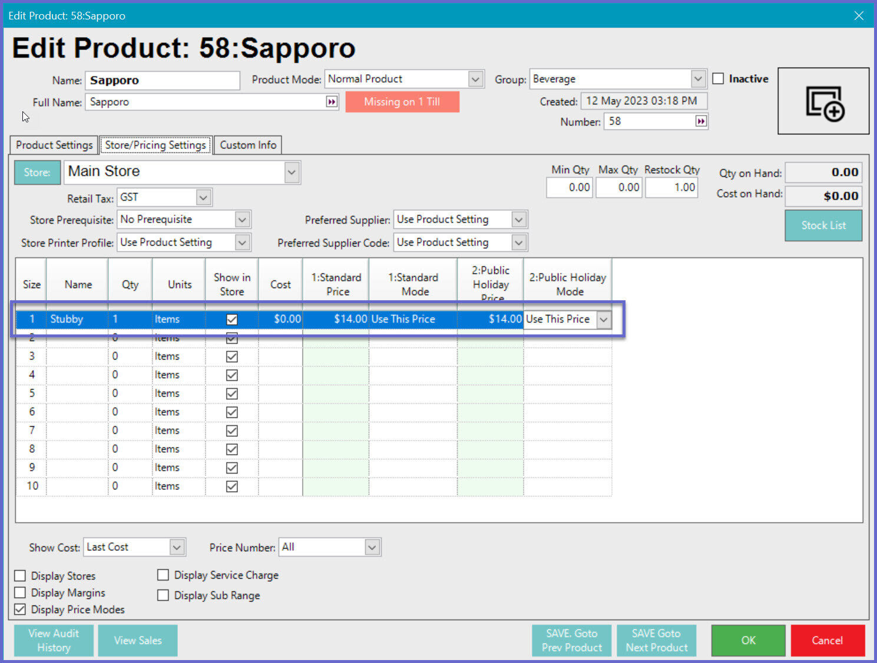Click the Stubby name cell

77,319
